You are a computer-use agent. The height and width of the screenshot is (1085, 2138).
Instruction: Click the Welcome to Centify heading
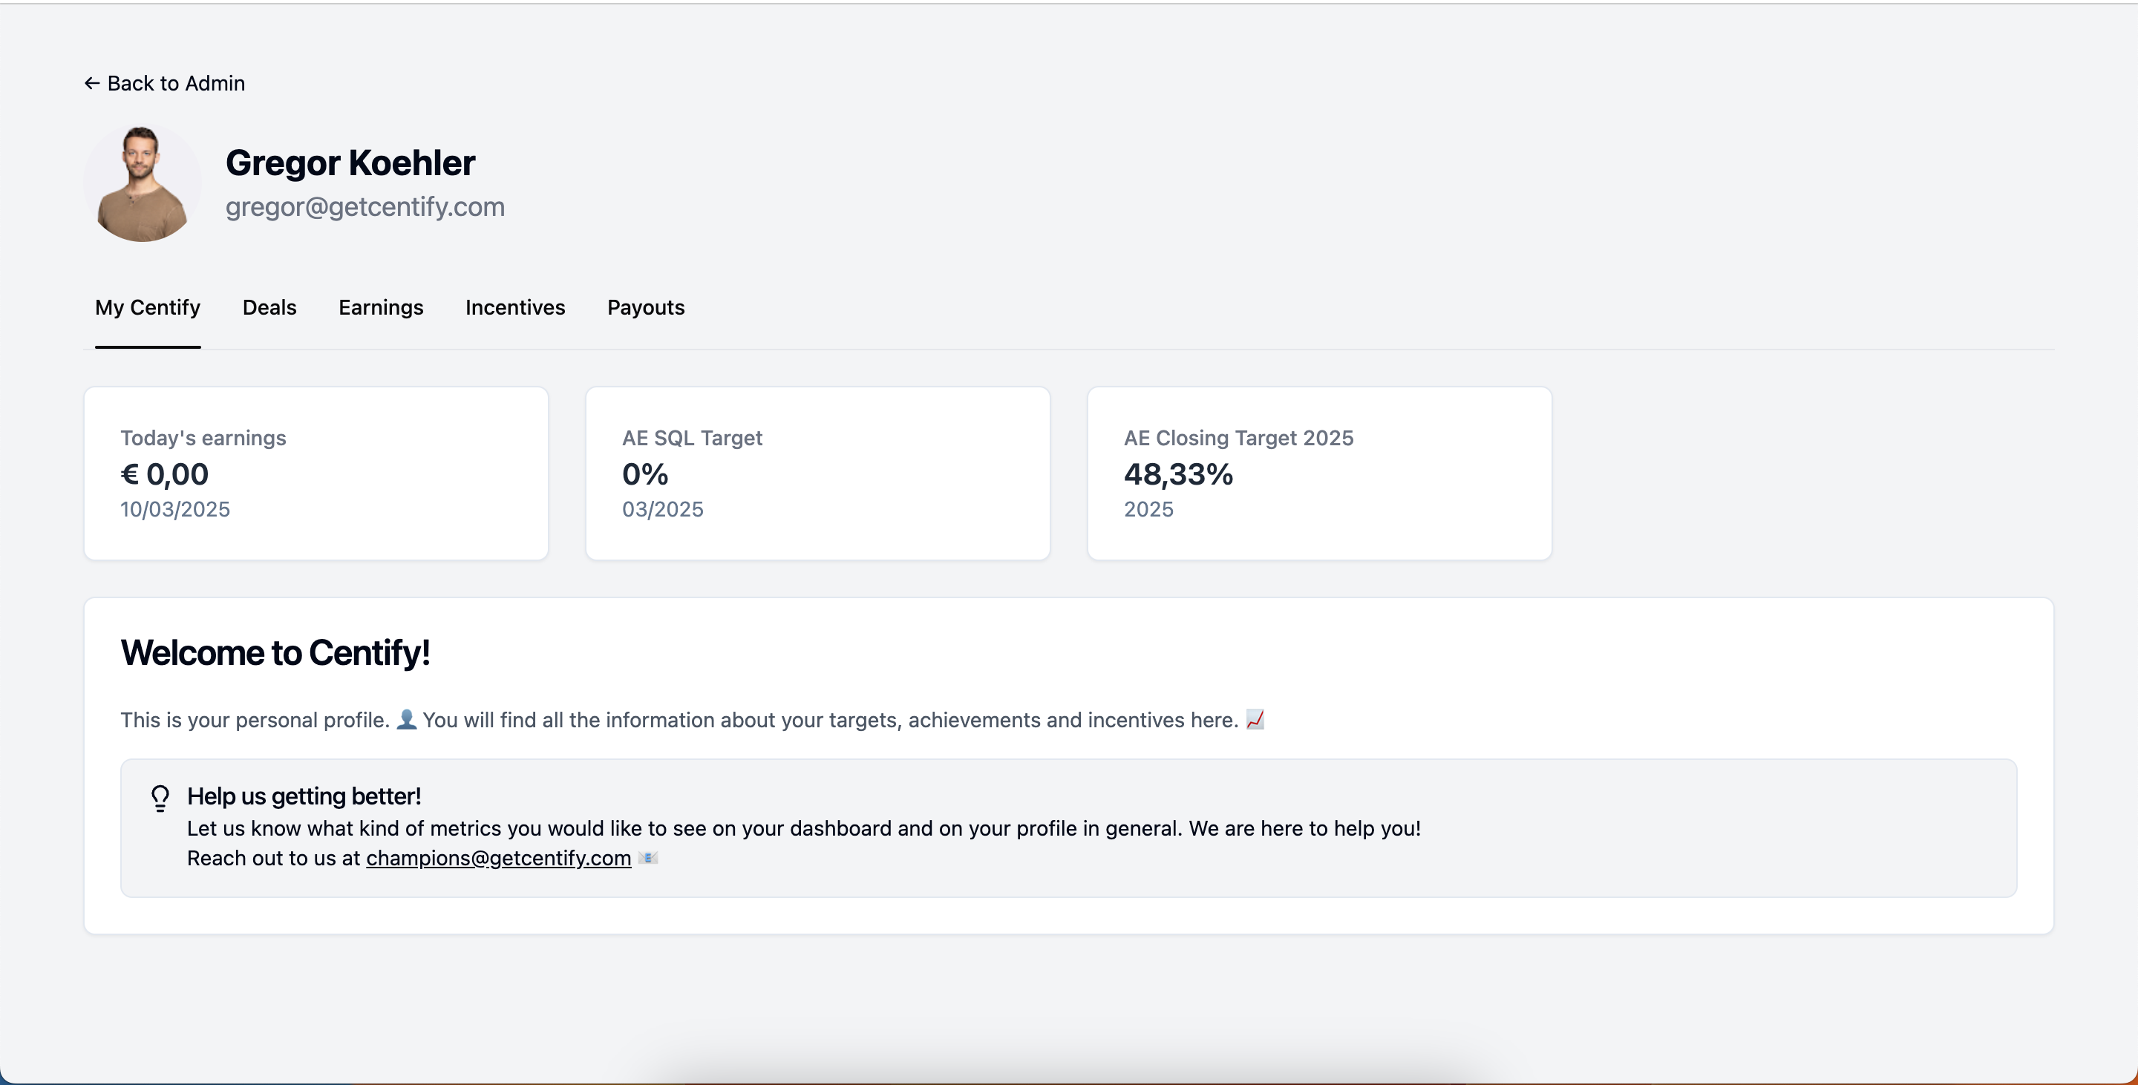coord(275,653)
